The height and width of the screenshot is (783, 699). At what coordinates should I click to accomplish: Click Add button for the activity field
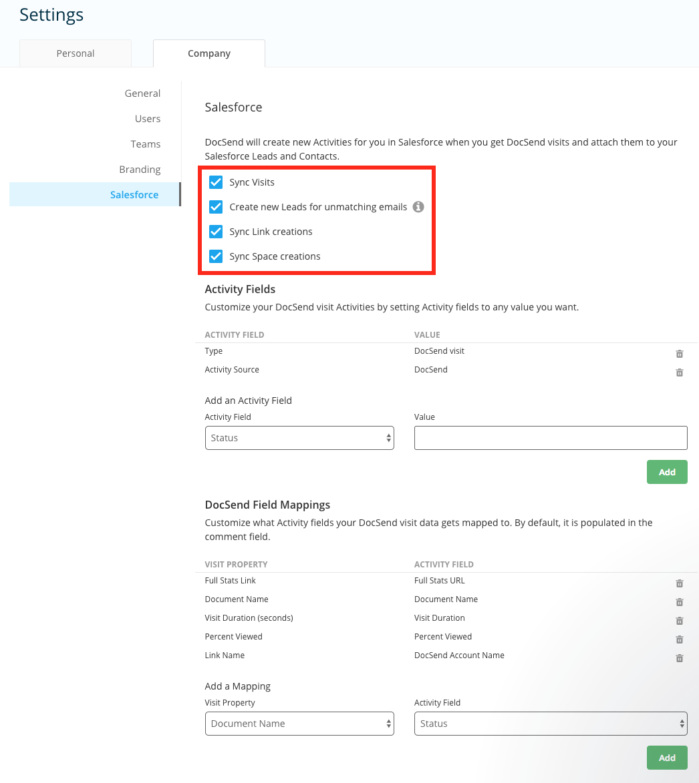tap(667, 472)
